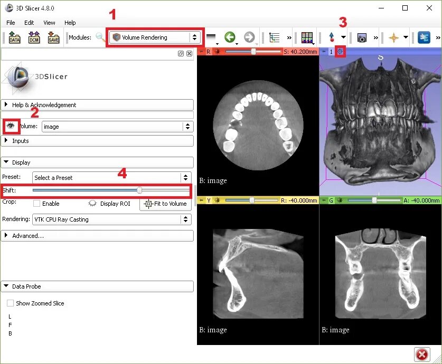Click yellow slice link icon beside Y
Image resolution: width=442 pixels, height=364 pixels.
[218, 200]
